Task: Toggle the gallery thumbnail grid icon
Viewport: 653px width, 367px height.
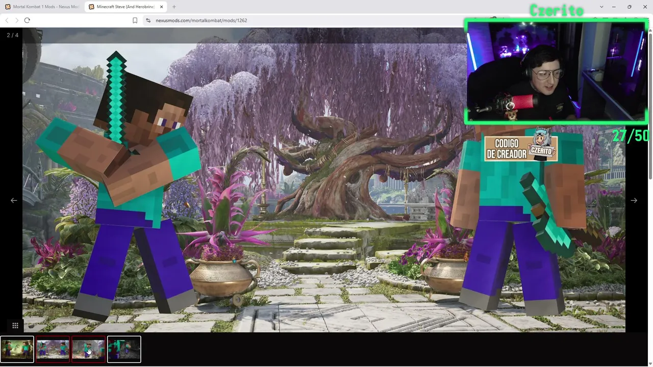Action: click(15, 326)
